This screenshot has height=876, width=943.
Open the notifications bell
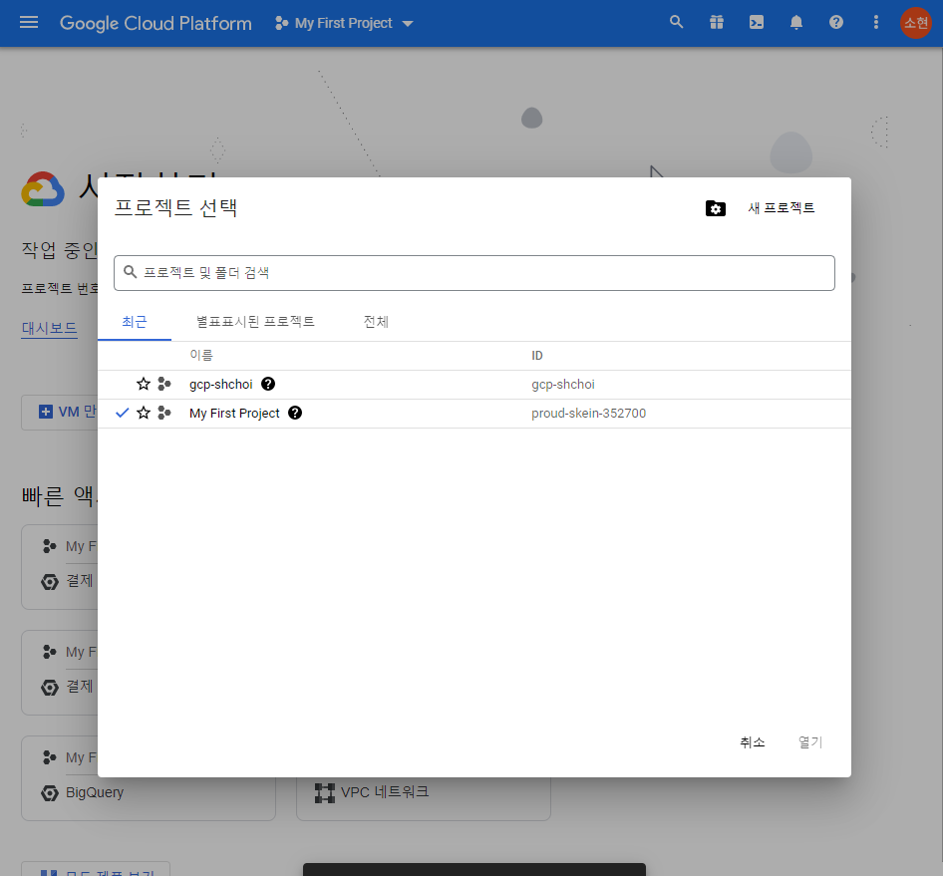pyautogui.click(x=796, y=23)
